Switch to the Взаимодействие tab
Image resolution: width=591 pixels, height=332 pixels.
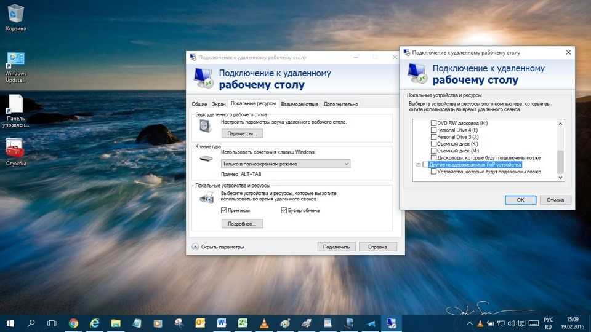300,105
